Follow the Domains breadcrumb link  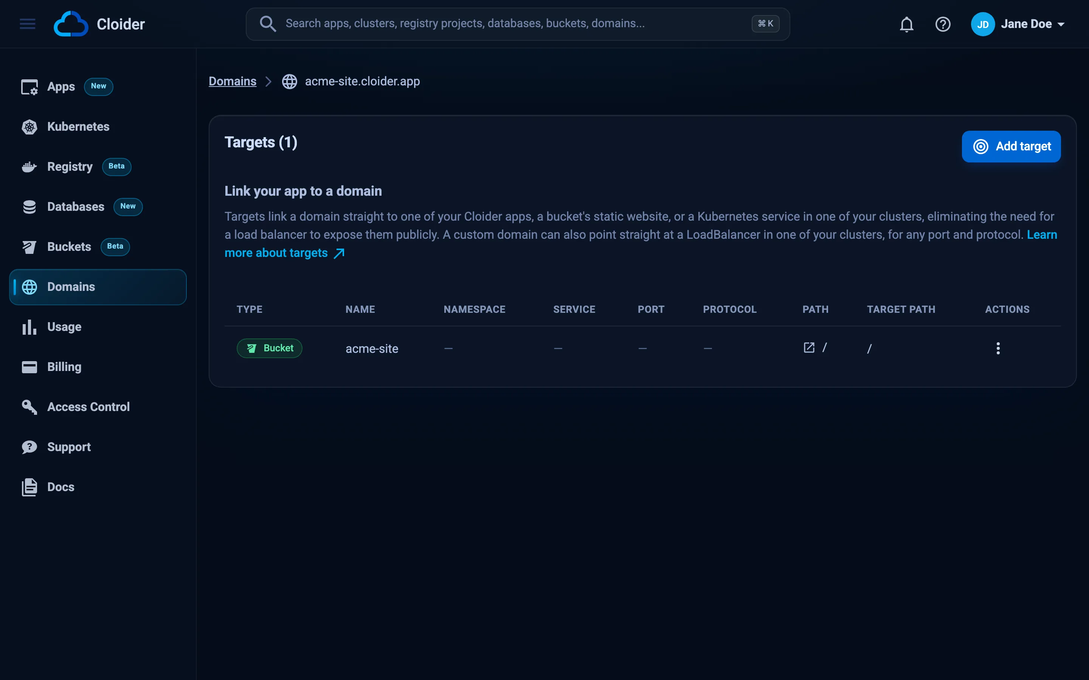pos(233,81)
